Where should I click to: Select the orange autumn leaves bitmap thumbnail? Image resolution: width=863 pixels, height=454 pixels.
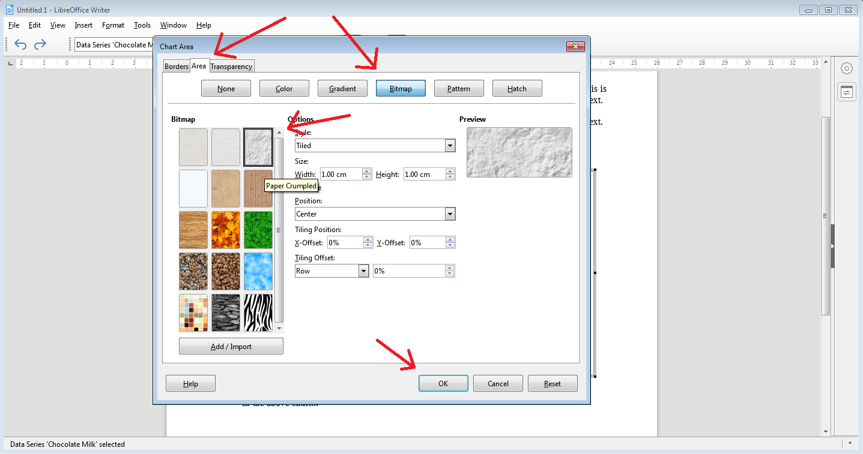tap(226, 230)
